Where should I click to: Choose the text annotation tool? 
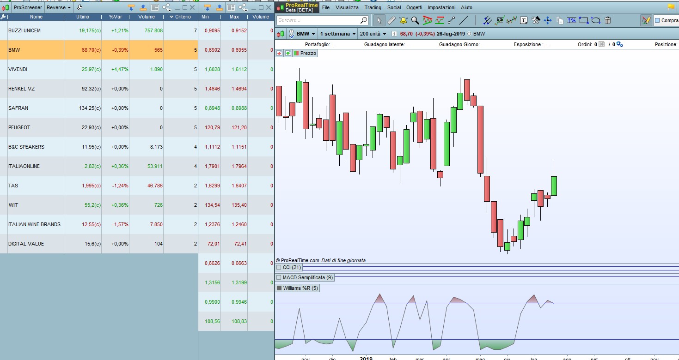pos(524,20)
